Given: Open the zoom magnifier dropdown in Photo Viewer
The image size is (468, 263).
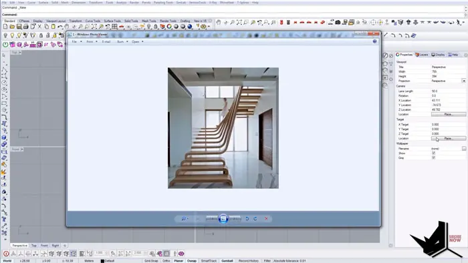Looking at the screenshot, I should coord(185,219).
